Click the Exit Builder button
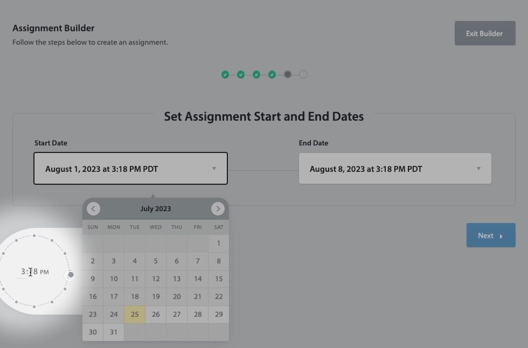 [484, 33]
